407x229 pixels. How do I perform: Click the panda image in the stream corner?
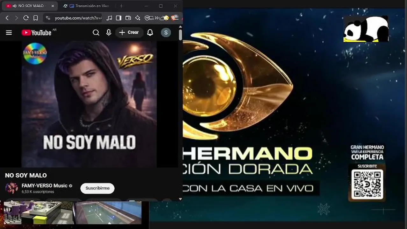(x=366, y=29)
